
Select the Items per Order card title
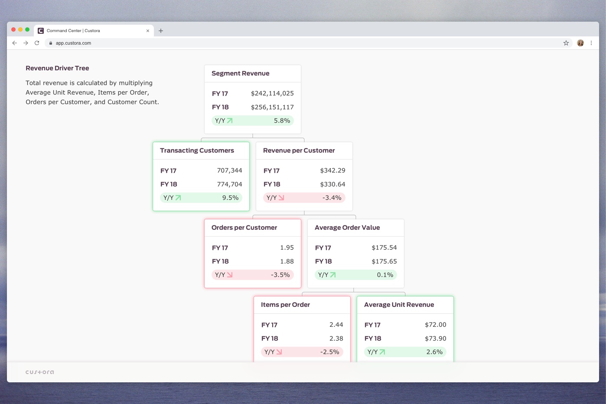tap(285, 305)
